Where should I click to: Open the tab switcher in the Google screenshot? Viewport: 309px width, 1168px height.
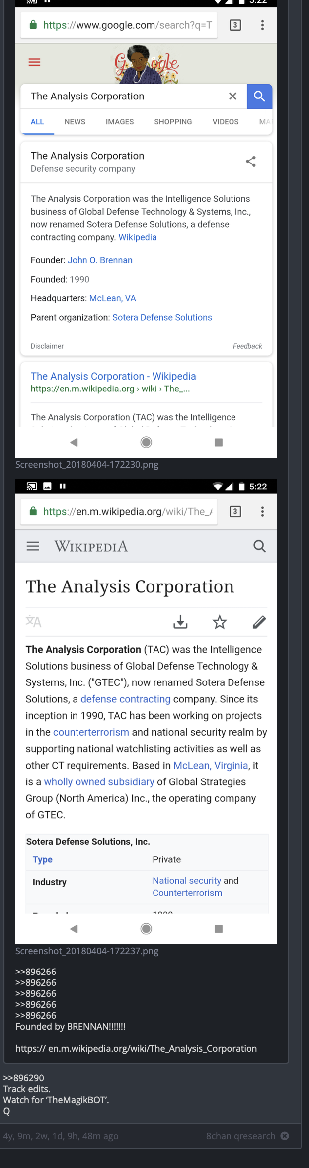pyautogui.click(x=235, y=25)
